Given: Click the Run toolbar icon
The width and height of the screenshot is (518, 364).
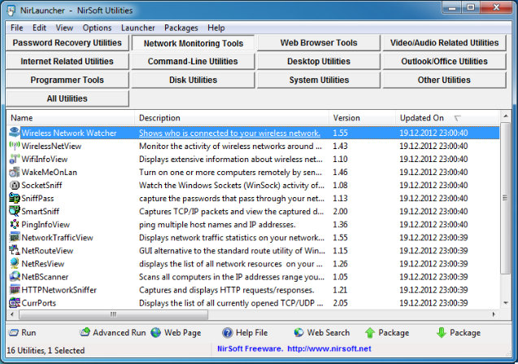Looking at the screenshot, I should 13,332.
